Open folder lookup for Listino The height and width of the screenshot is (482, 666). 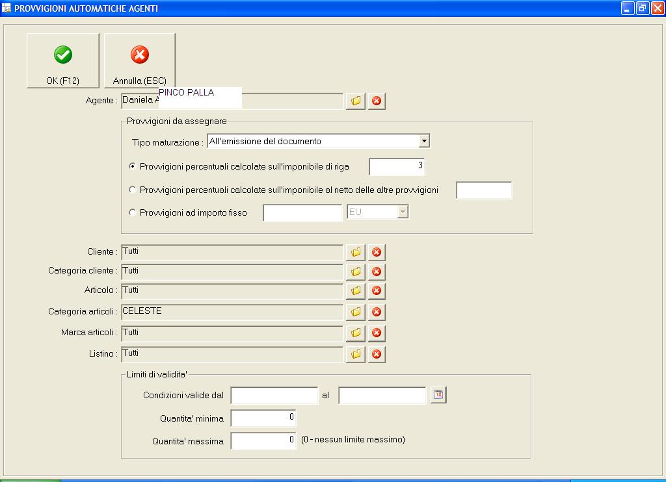tap(356, 354)
